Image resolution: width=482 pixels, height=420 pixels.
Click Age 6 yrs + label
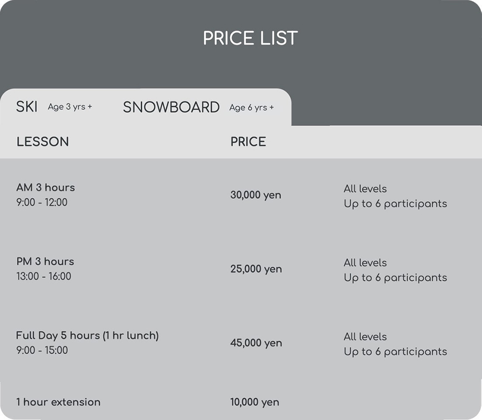tap(251, 107)
